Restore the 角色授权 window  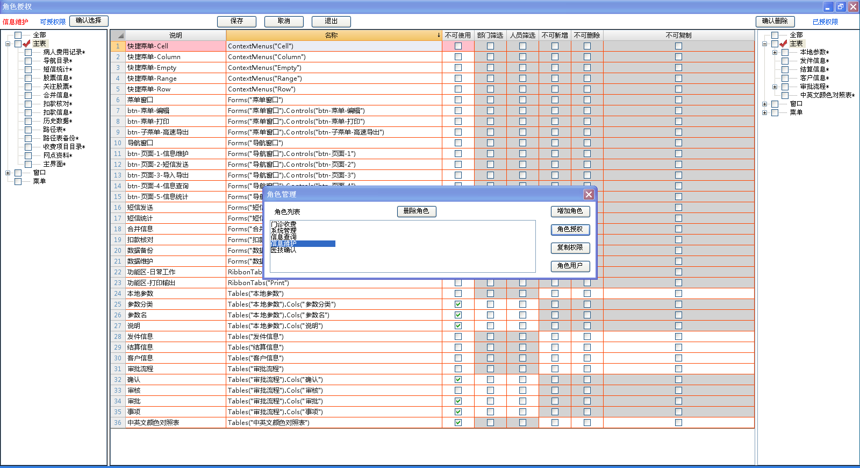click(x=841, y=6)
